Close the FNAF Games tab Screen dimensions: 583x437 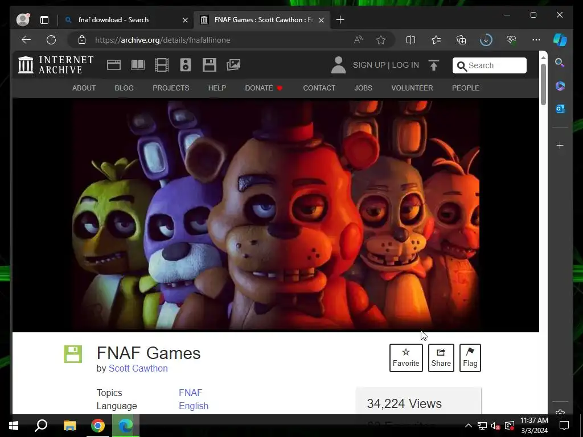[322, 20]
